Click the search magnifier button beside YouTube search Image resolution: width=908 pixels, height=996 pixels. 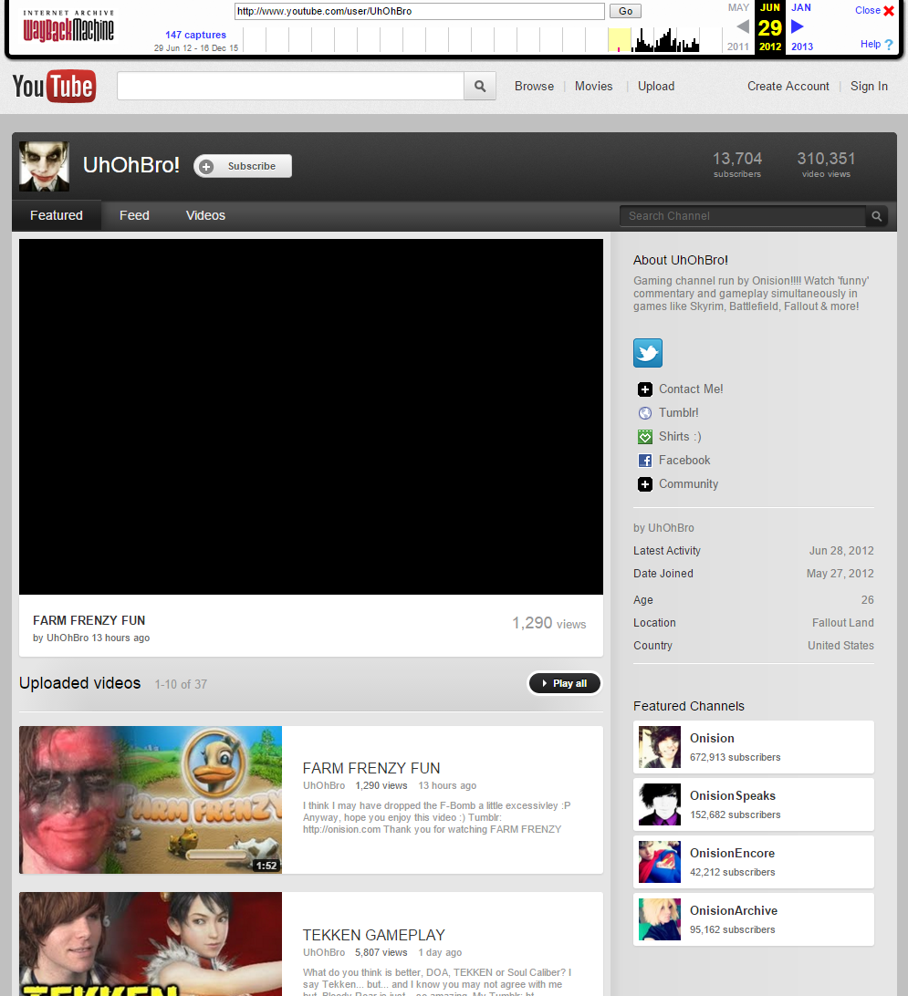480,87
